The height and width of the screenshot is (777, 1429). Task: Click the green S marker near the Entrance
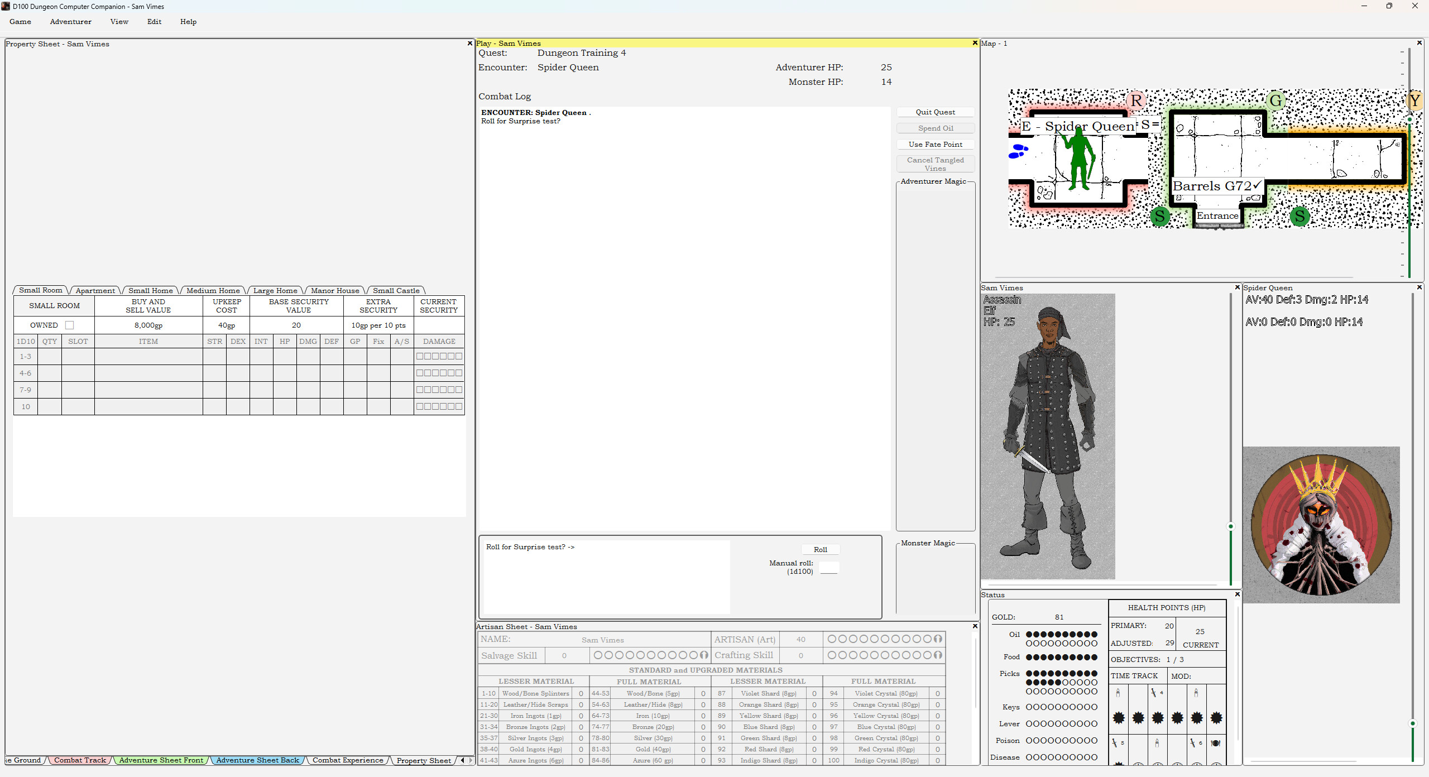(x=1160, y=216)
